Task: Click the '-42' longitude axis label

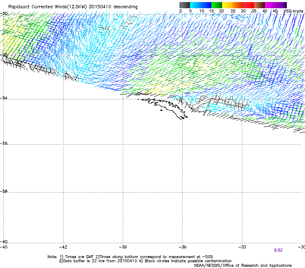Action: pyautogui.click(x=63, y=247)
